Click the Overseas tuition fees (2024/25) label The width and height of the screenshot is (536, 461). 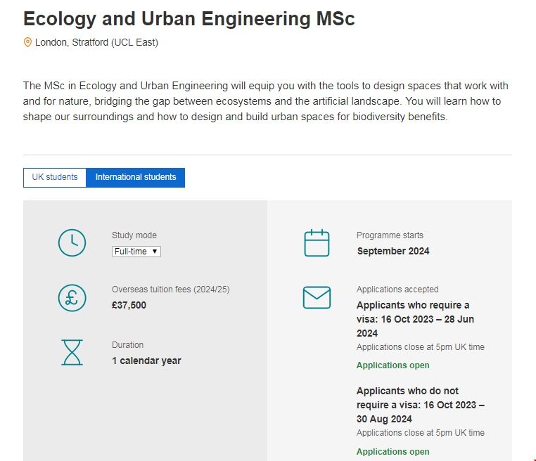click(x=171, y=290)
